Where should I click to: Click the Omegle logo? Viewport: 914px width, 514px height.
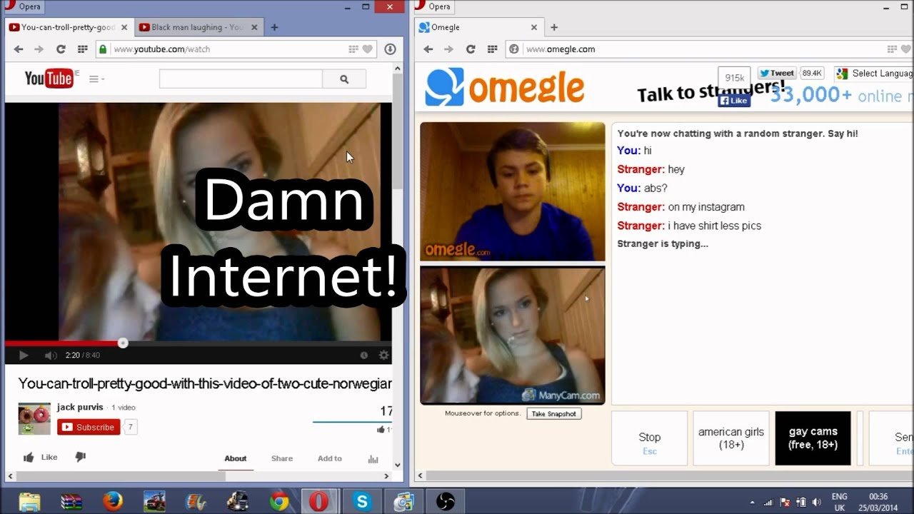point(505,88)
